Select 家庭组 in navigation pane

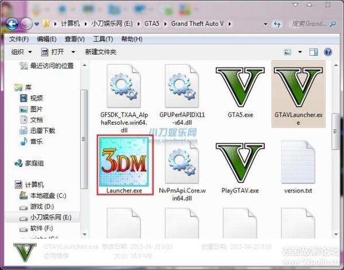29,163
